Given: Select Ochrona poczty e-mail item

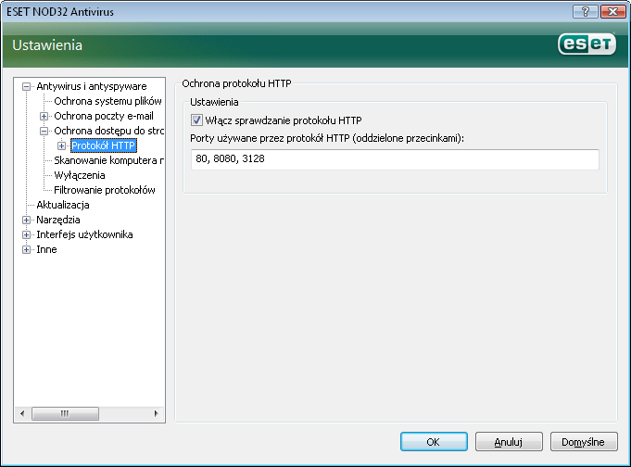Looking at the screenshot, I should 104,116.
